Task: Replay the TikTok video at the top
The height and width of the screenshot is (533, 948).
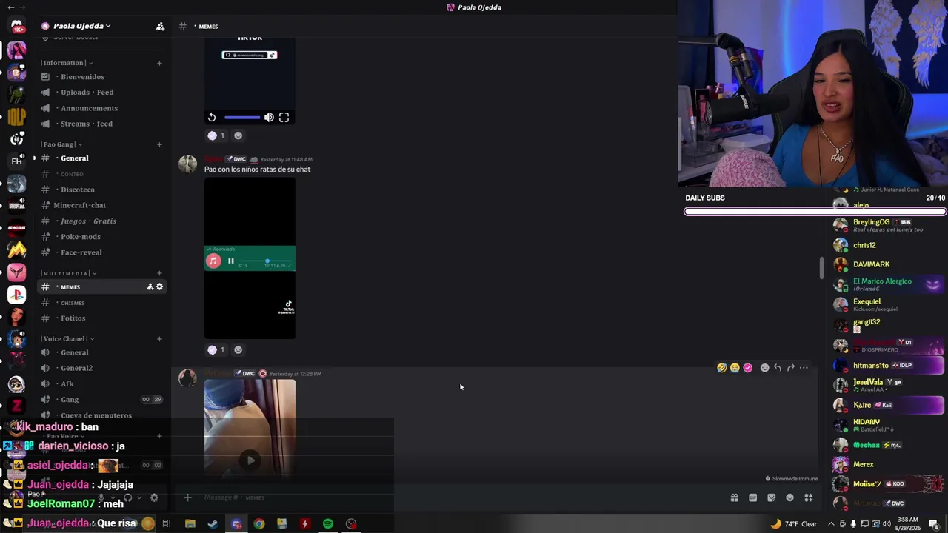Action: coord(212,117)
